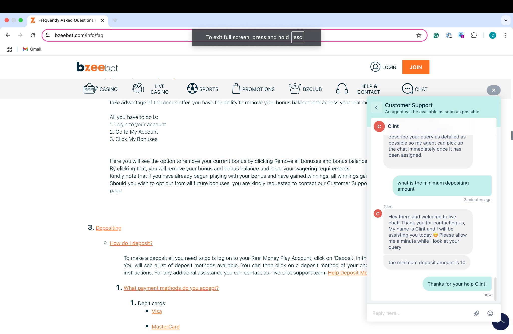Image resolution: width=513 pixels, height=334 pixels.
Task: Open the Depositing section link
Action: click(x=108, y=228)
